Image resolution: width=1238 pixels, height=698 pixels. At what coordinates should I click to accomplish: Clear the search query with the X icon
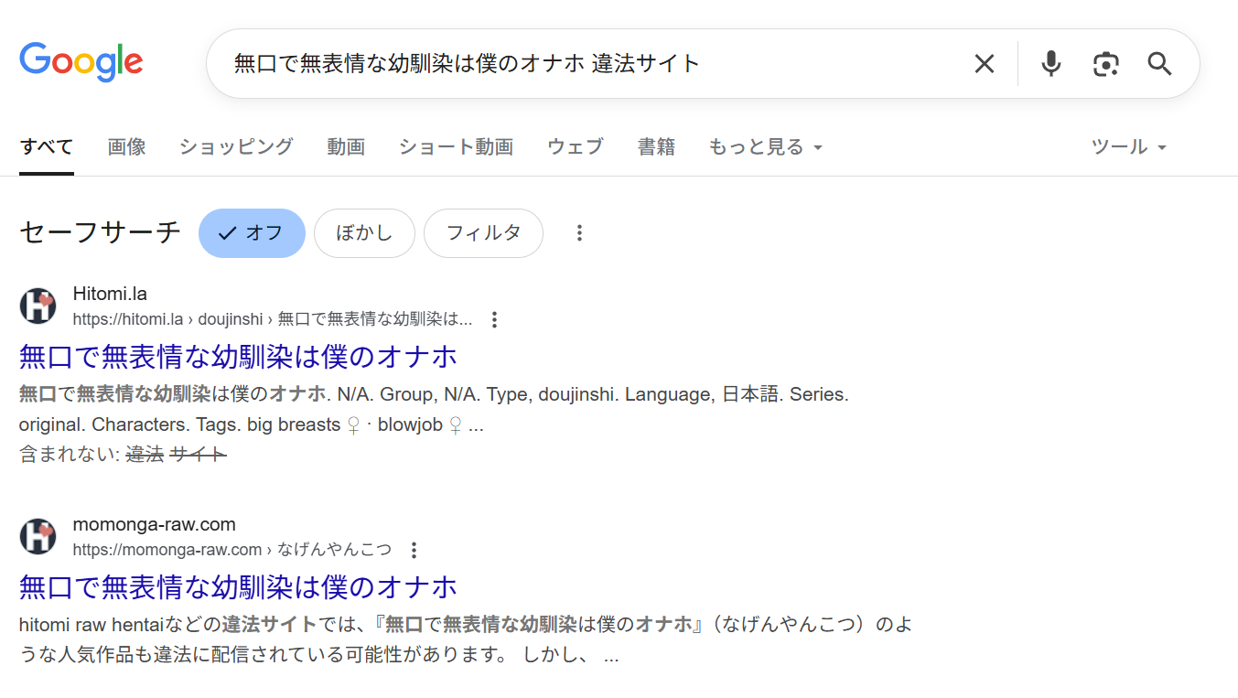[x=984, y=63]
